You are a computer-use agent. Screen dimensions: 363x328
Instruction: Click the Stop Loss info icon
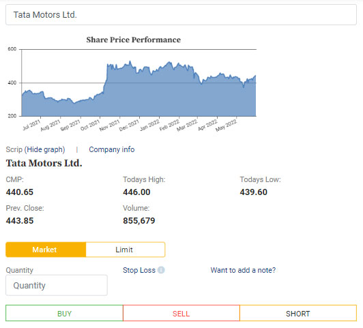coord(161,270)
